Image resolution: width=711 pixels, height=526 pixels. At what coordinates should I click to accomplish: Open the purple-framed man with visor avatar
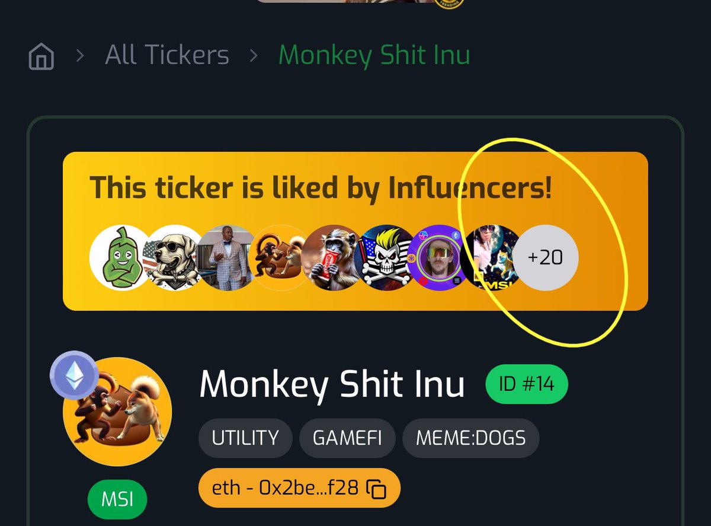(x=440, y=257)
